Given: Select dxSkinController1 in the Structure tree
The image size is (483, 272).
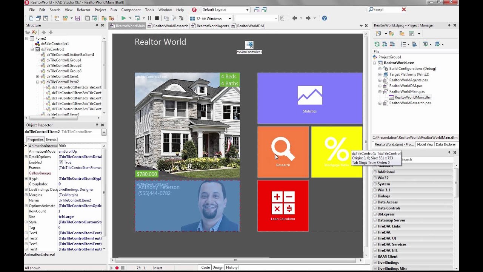Looking at the screenshot, I should (55, 44).
